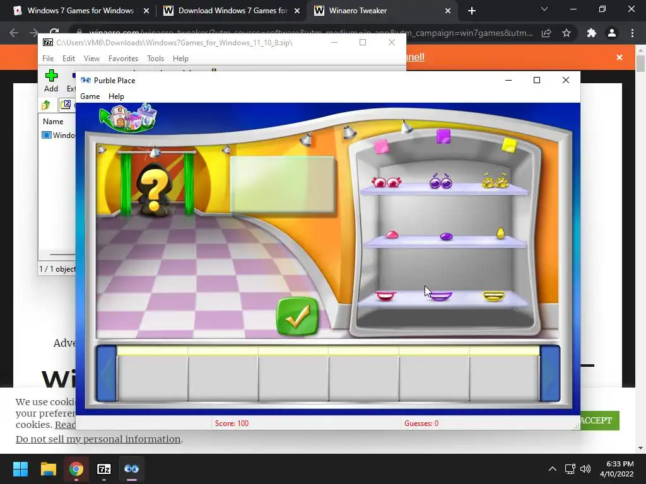Choose the pink nose on the middle shelf
Screen dimensions: 646x484
[392, 234]
